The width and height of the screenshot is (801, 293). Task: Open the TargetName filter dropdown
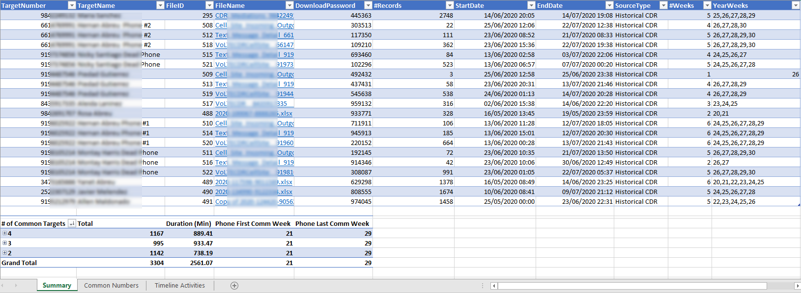click(x=160, y=5)
